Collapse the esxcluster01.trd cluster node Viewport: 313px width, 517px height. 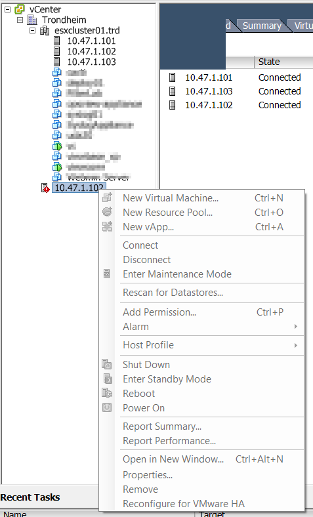pos(32,31)
